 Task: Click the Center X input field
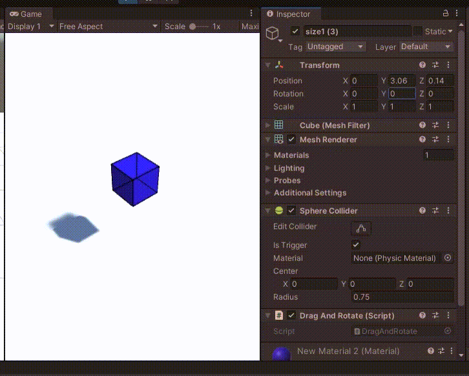click(314, 284)
